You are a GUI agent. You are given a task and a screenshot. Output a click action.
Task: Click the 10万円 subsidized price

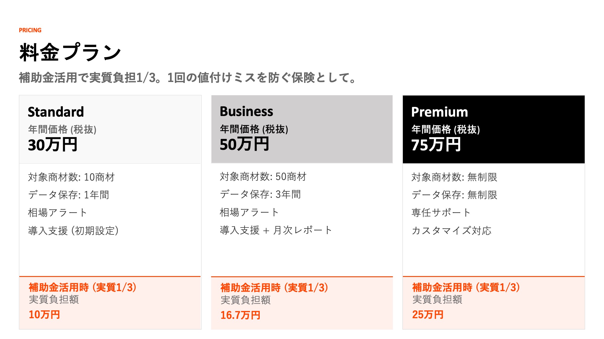[x=44, y=315]
